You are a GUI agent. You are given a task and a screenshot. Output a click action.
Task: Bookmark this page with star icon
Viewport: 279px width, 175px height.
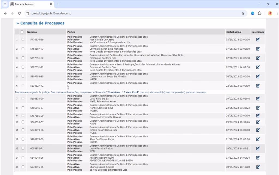242,13
